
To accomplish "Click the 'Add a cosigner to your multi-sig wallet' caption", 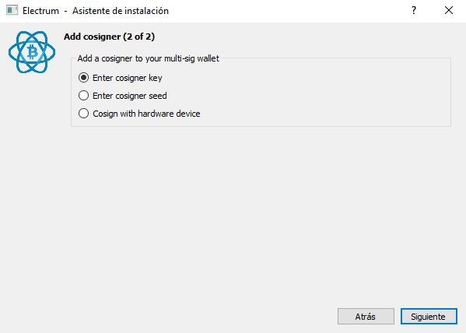I will click(x=148, y=58).
